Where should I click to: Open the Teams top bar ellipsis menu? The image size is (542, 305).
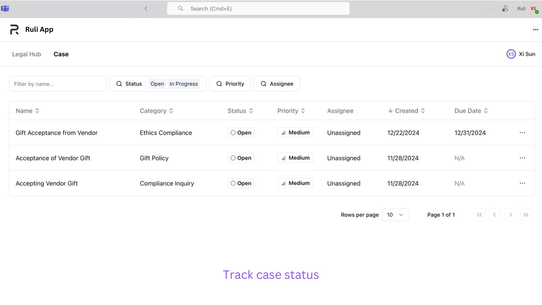pos(490,8)
